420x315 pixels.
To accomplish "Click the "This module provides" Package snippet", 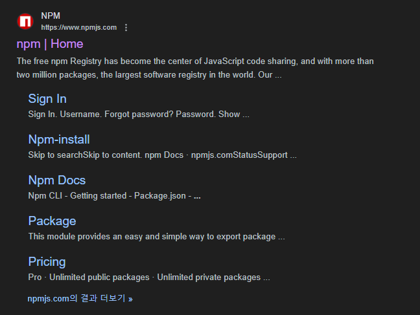I will tap(156, 237).
